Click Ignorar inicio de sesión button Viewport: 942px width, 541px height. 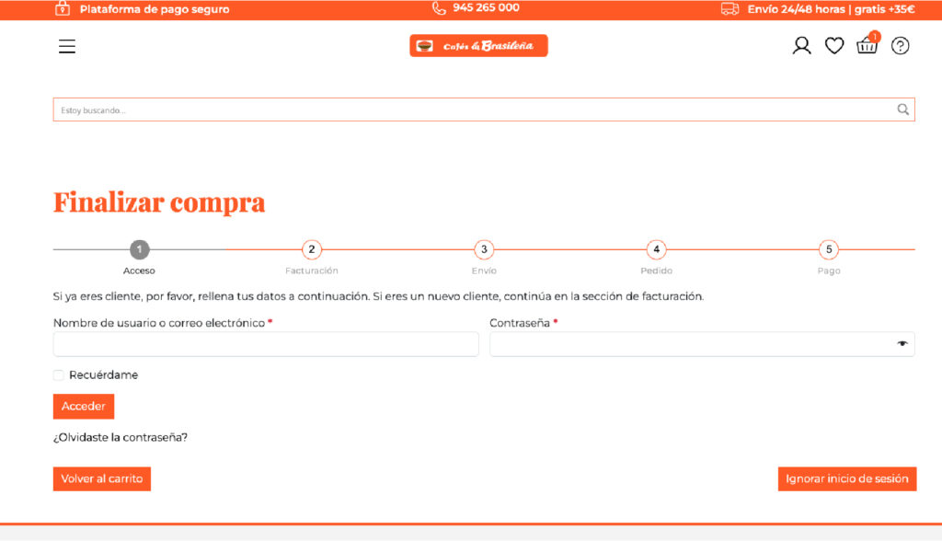click(x=847, y=479)
